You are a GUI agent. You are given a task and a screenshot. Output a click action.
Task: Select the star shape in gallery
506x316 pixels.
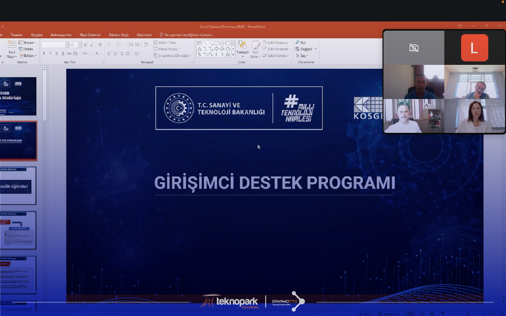point(228,54)
